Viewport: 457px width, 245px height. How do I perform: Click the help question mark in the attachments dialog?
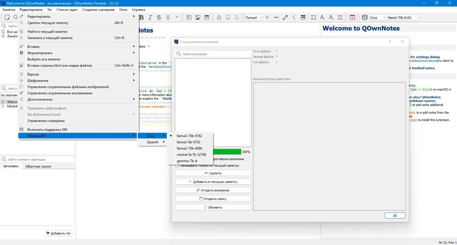pyautogui.click(x=390, y=42)
